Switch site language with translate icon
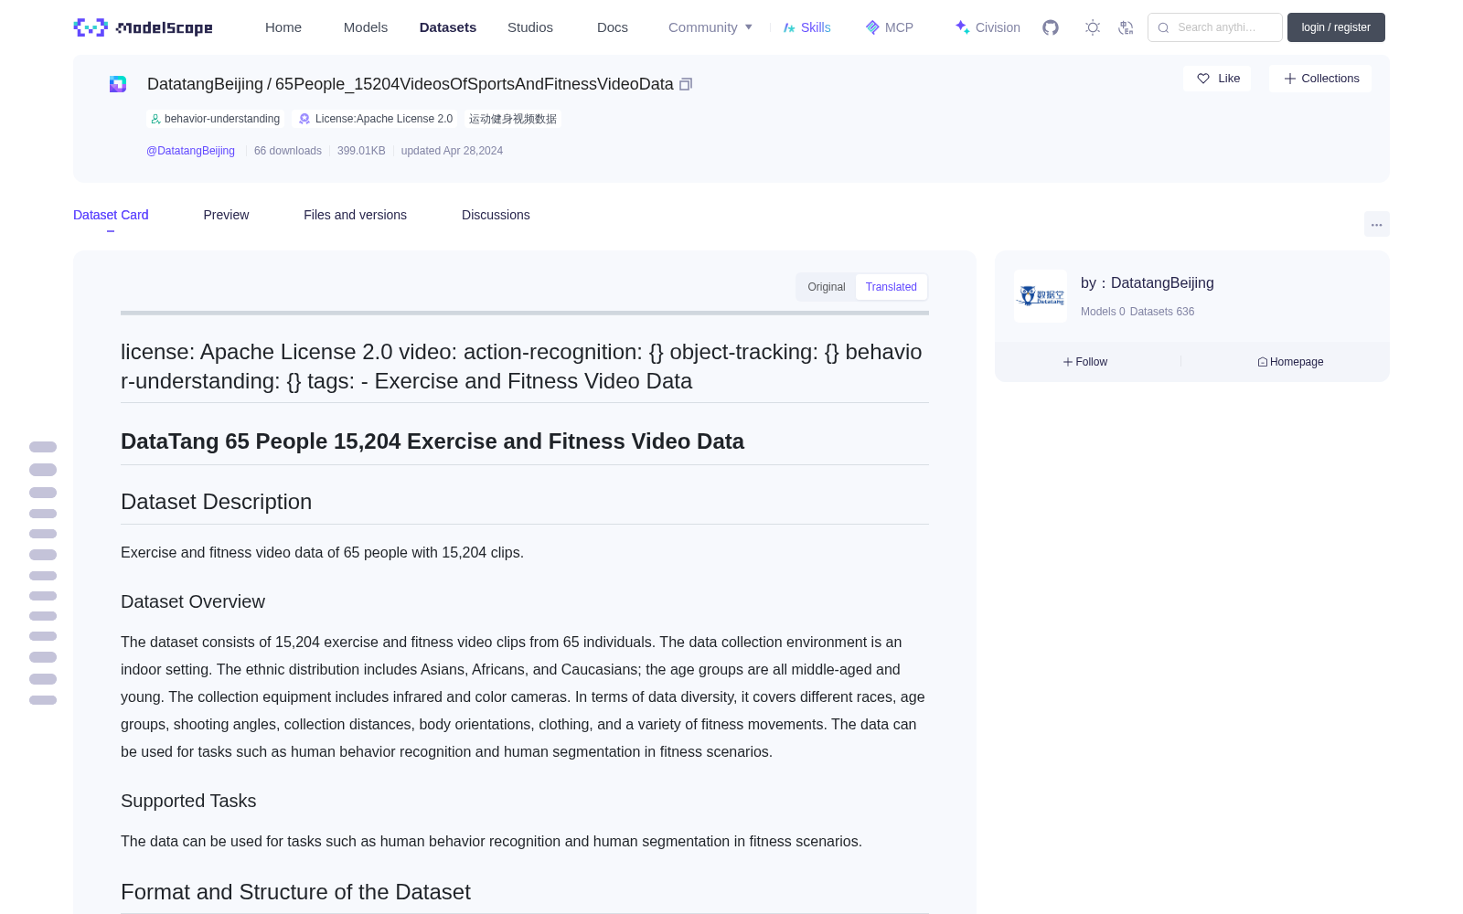This screenshot has width=1463, height=914. [1127, 27]
